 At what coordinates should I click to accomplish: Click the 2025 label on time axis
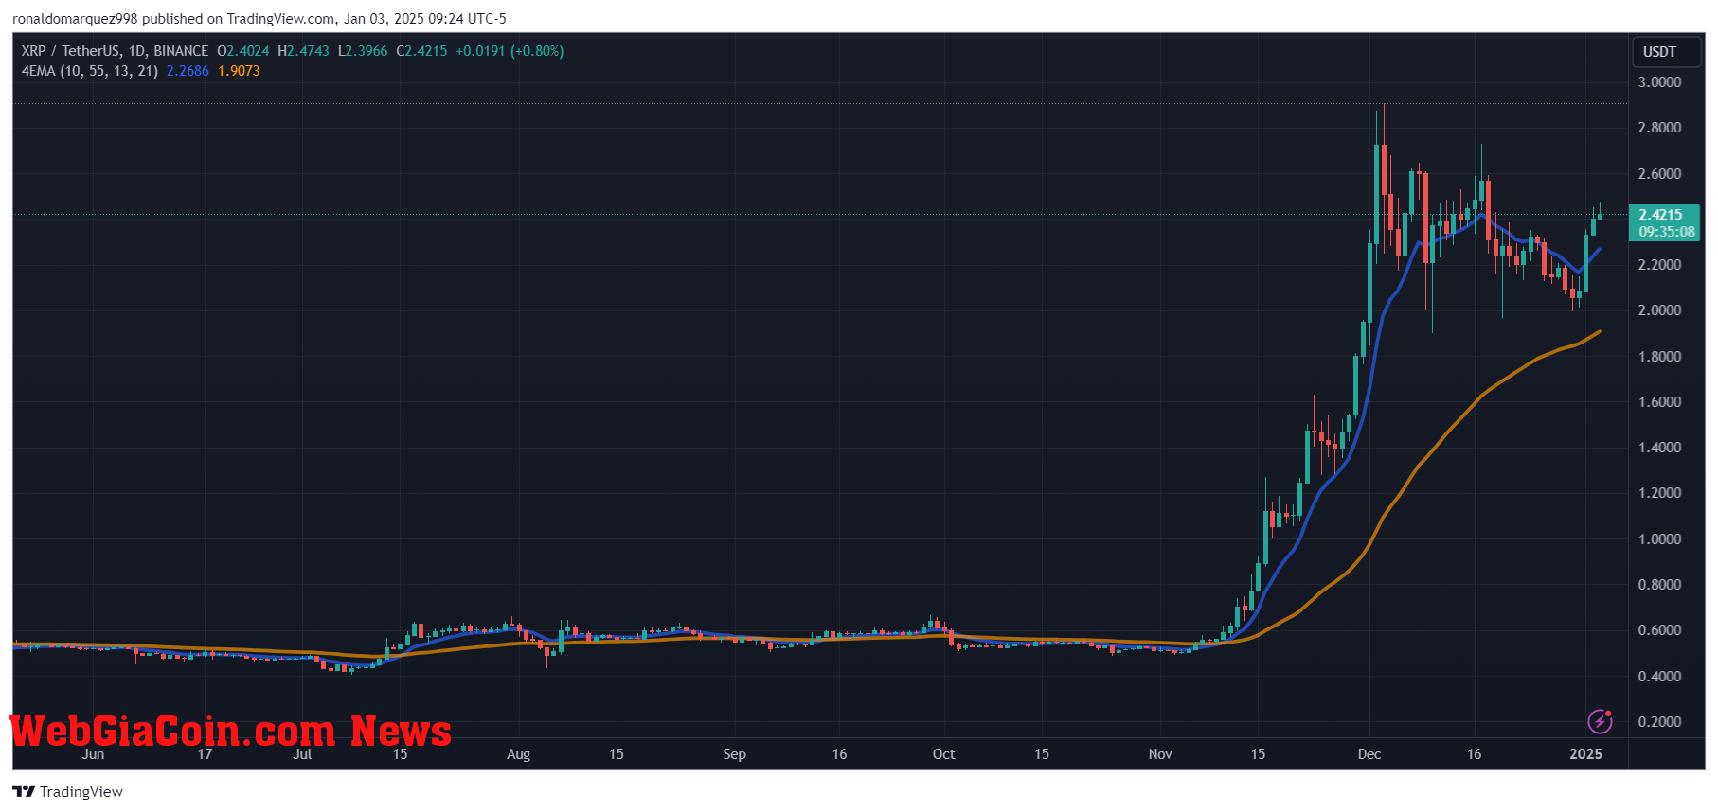click(x=1585, y=754)
